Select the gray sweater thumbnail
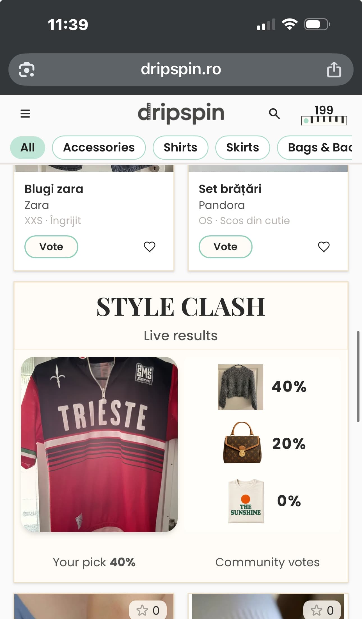 click(240, 387)
